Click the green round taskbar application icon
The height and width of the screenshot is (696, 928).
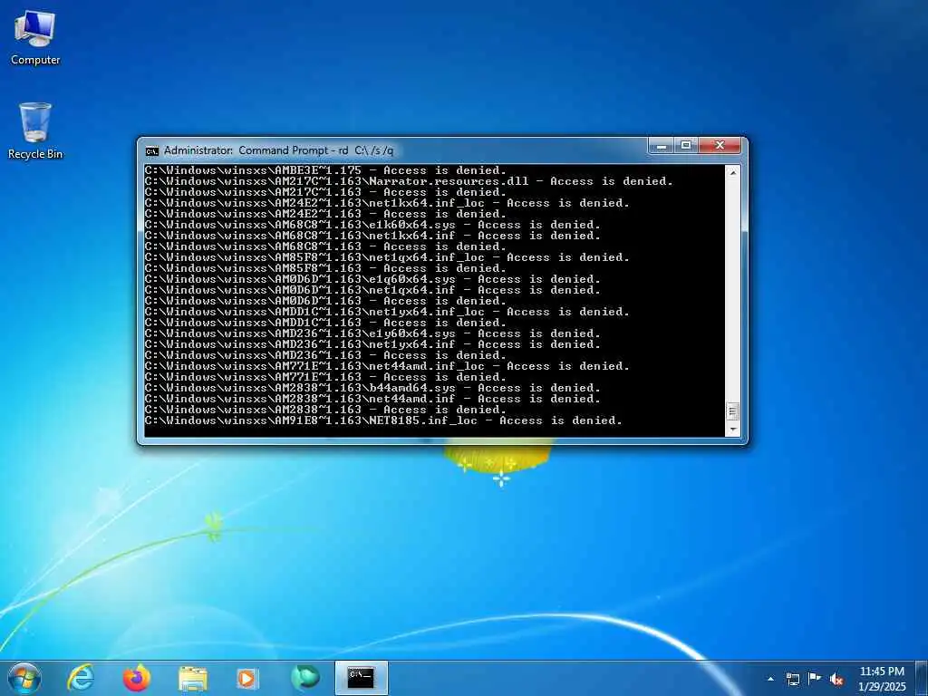pos(304,678)
